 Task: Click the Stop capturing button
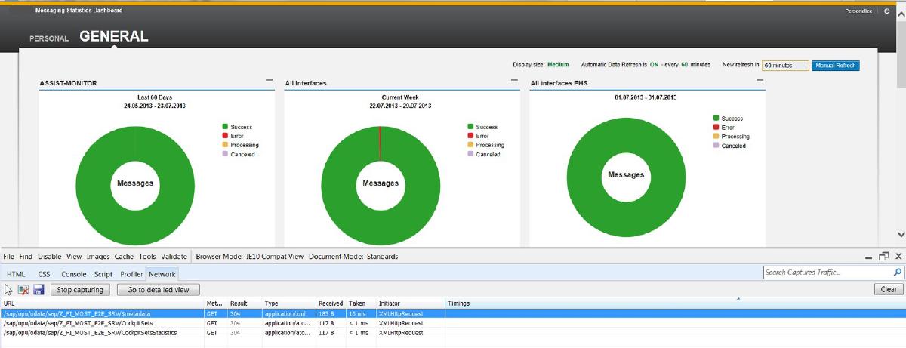pyautogui.click(x=81, y=289)
